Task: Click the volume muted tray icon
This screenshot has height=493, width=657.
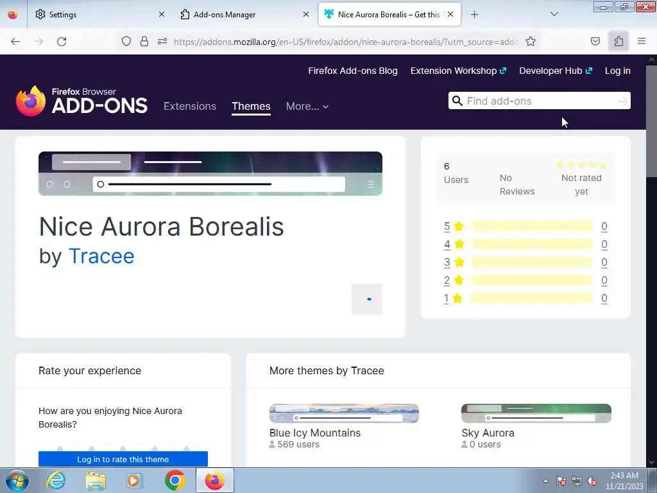Action: [x=592, y=481]
